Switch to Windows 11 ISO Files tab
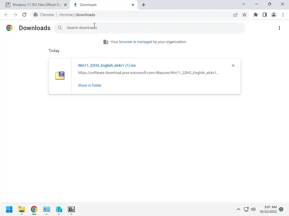This screenshot has width=289, height=216. 35,5
